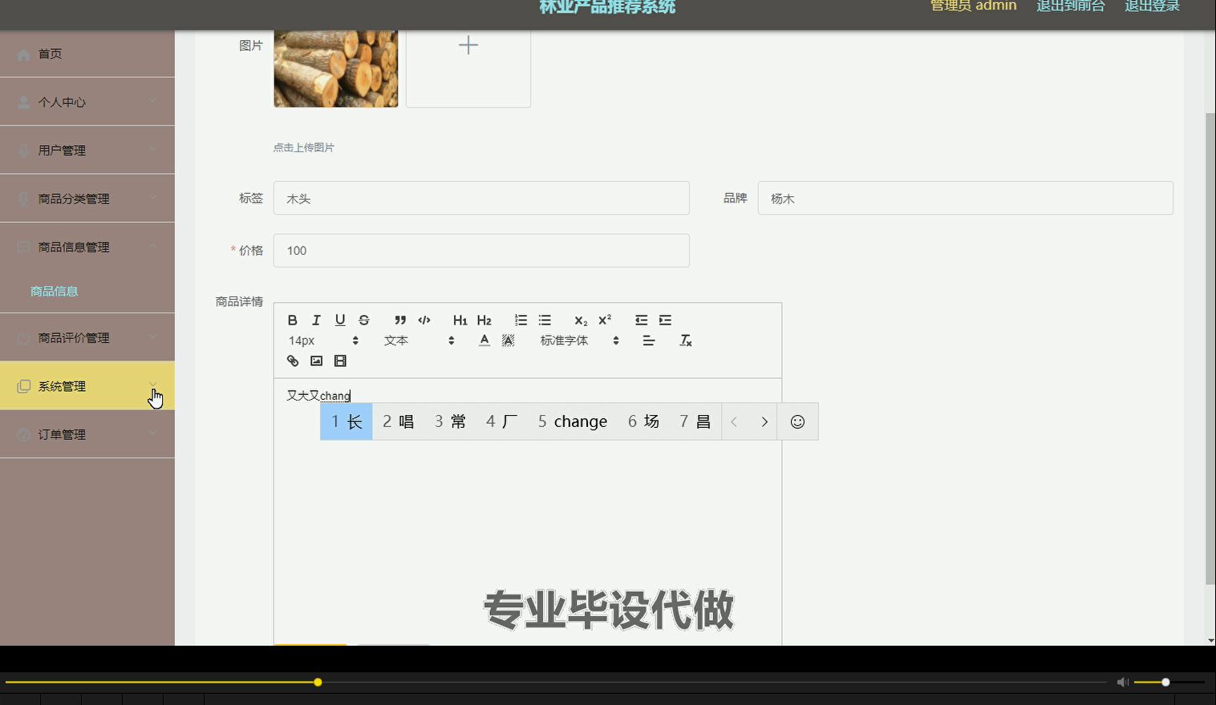The width and height of the screenshot is (1216, 705).
Task: Click 点击上传图片 to upload an image
Action: (x=304, y=147)
